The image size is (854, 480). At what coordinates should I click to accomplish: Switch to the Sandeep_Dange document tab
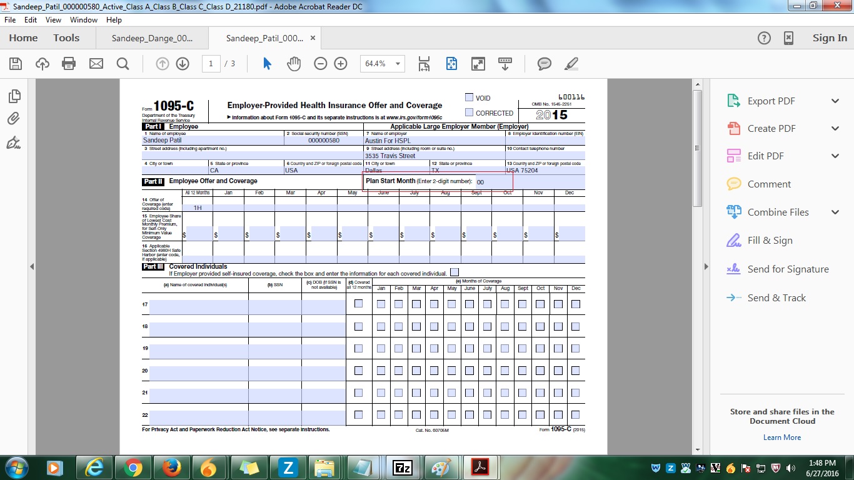click(x=152, y=38)
